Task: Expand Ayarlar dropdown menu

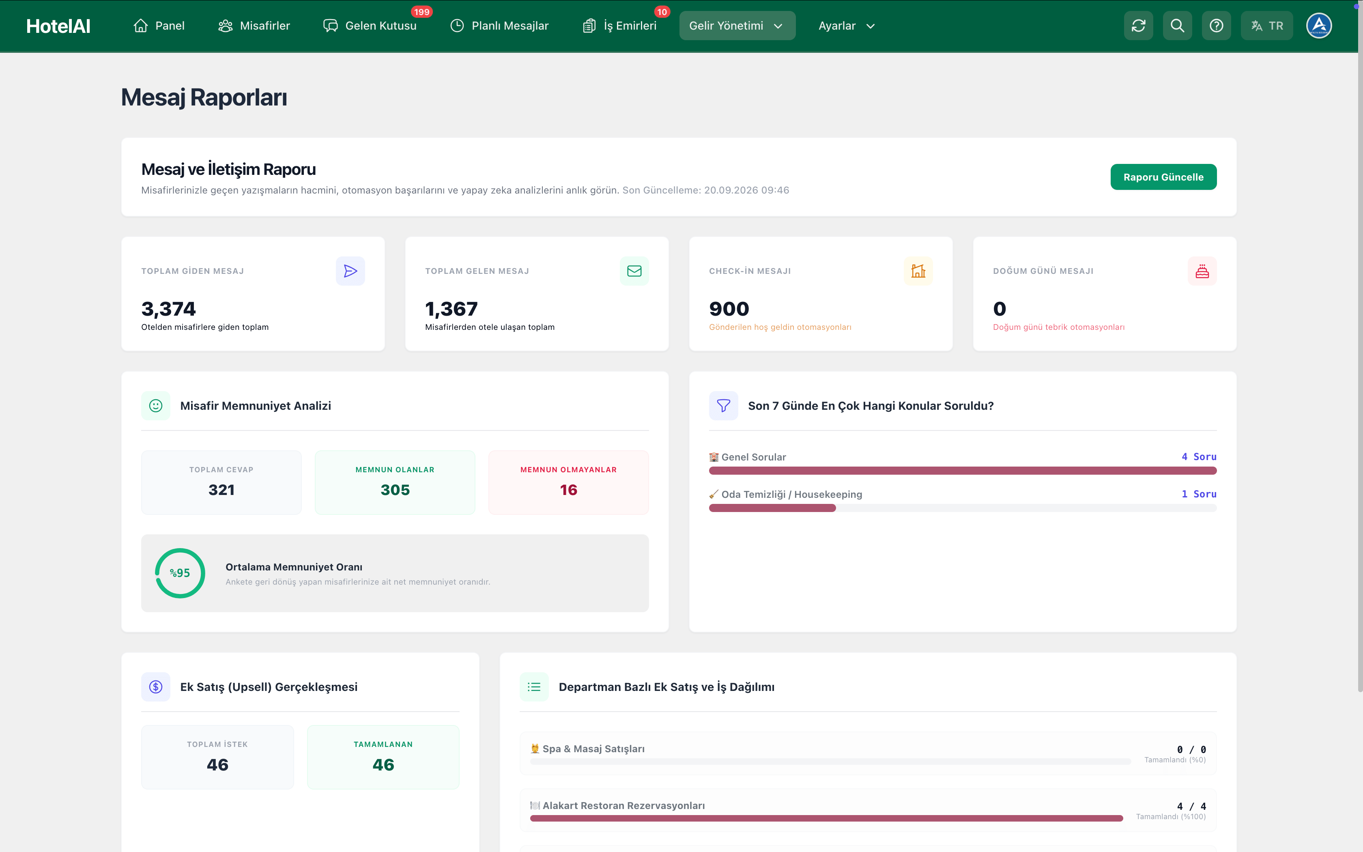Action: (x=847, y=26)
